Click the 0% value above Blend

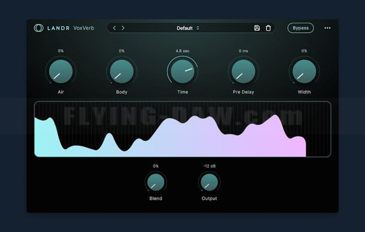click(156, 166)
